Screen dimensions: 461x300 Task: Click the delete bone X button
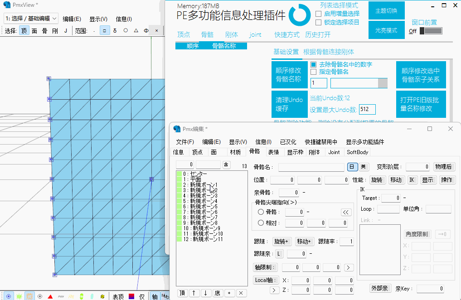tap(241, 293)
